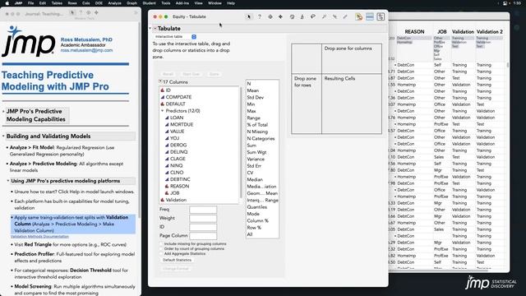Viewport: 526px width, 296px height.
Task: Select the grabber hand tool
Action: pyautogui.click(x=292, y=16)
